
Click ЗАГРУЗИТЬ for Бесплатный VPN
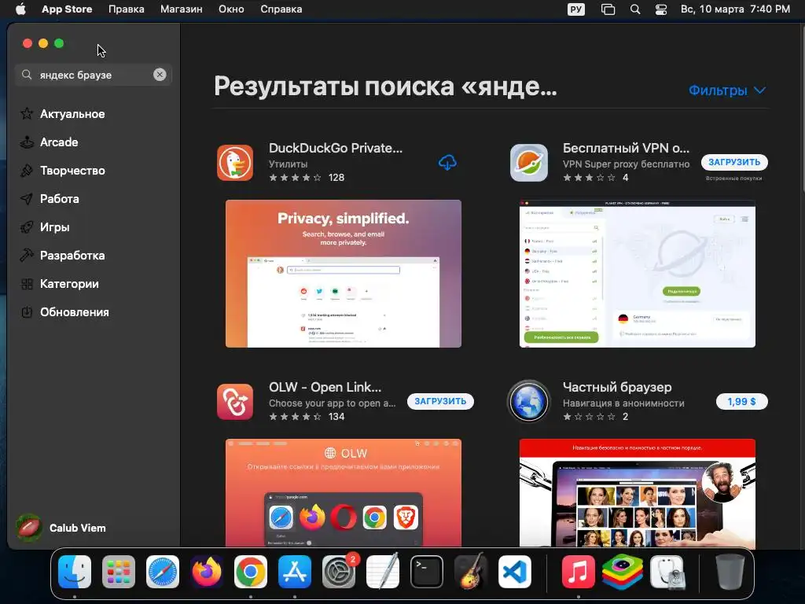pyautogui.click(x=734, y=162)
